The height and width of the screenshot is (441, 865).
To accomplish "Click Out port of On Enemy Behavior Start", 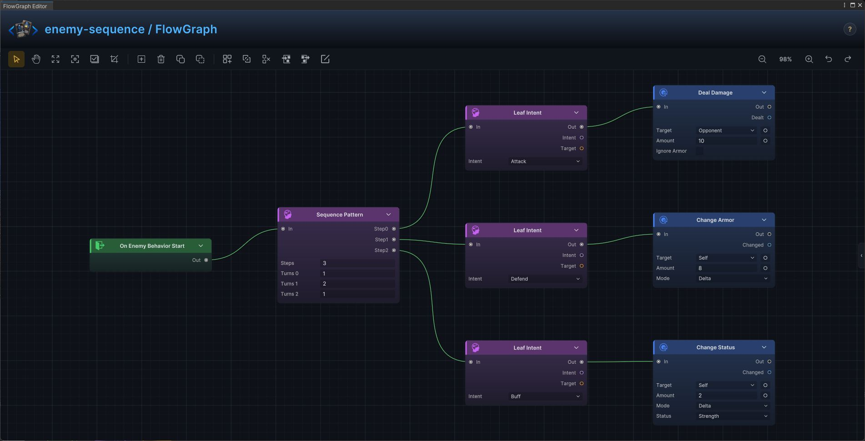I will pyautogui.click(x=206, y=260).
